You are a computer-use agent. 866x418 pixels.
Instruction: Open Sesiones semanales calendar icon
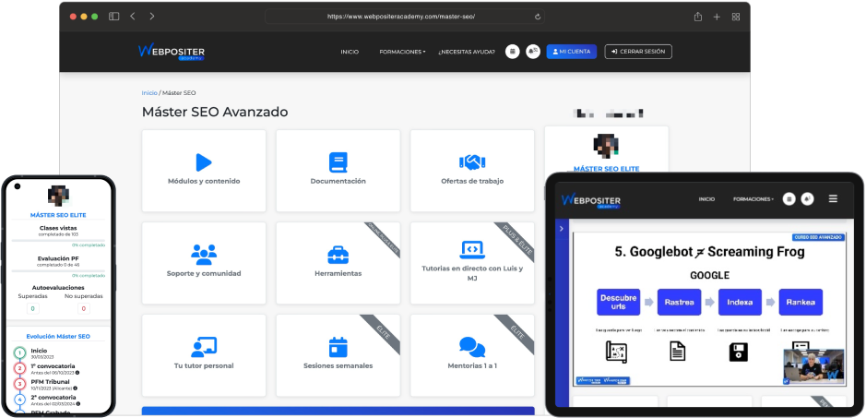coord(338,347)
